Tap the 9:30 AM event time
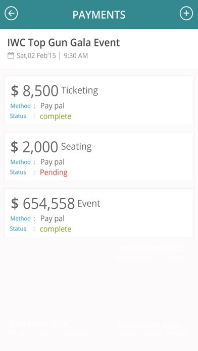This screenshot has width=198, height=351. click(x=76, y=55)
